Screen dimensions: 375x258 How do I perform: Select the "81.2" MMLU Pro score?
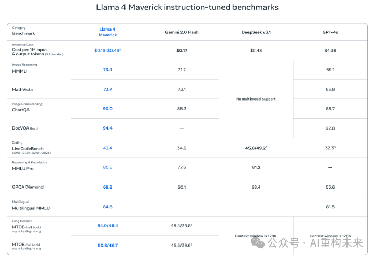[x=256, y=167]
